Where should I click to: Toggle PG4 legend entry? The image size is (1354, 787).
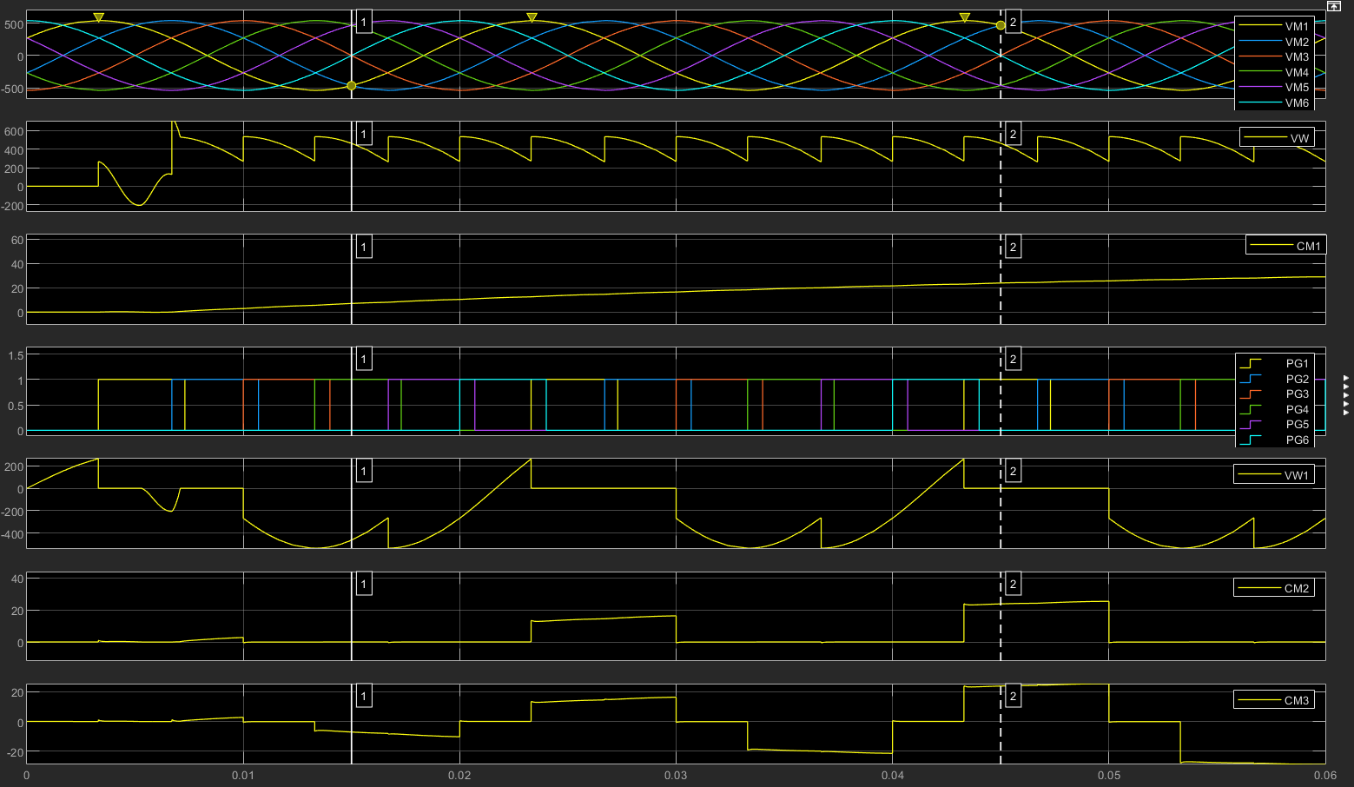point(1275,410)
